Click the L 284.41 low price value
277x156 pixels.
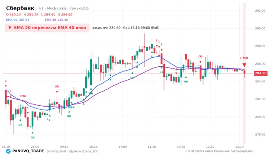(x=48, y=14)
